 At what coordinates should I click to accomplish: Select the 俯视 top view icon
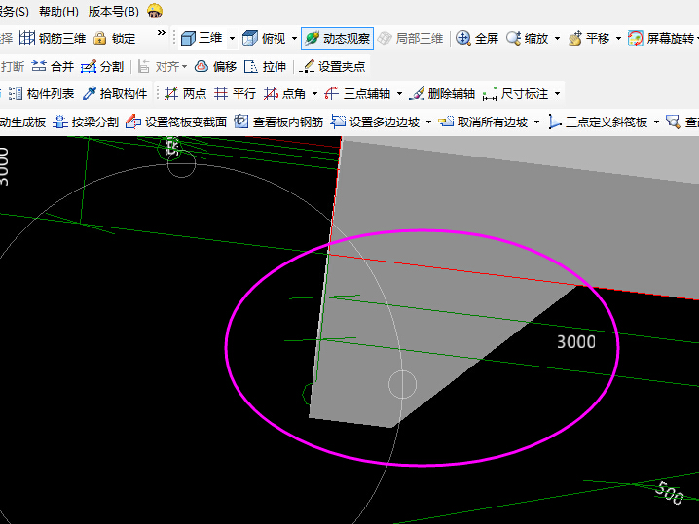tap(249, 39)
